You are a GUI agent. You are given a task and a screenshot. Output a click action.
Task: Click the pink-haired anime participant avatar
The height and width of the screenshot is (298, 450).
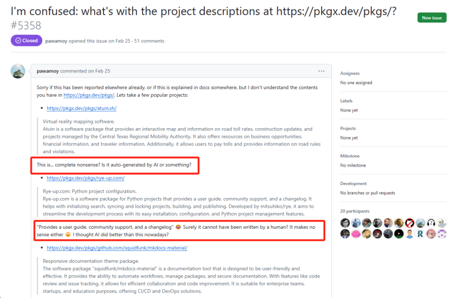(431, 234)
